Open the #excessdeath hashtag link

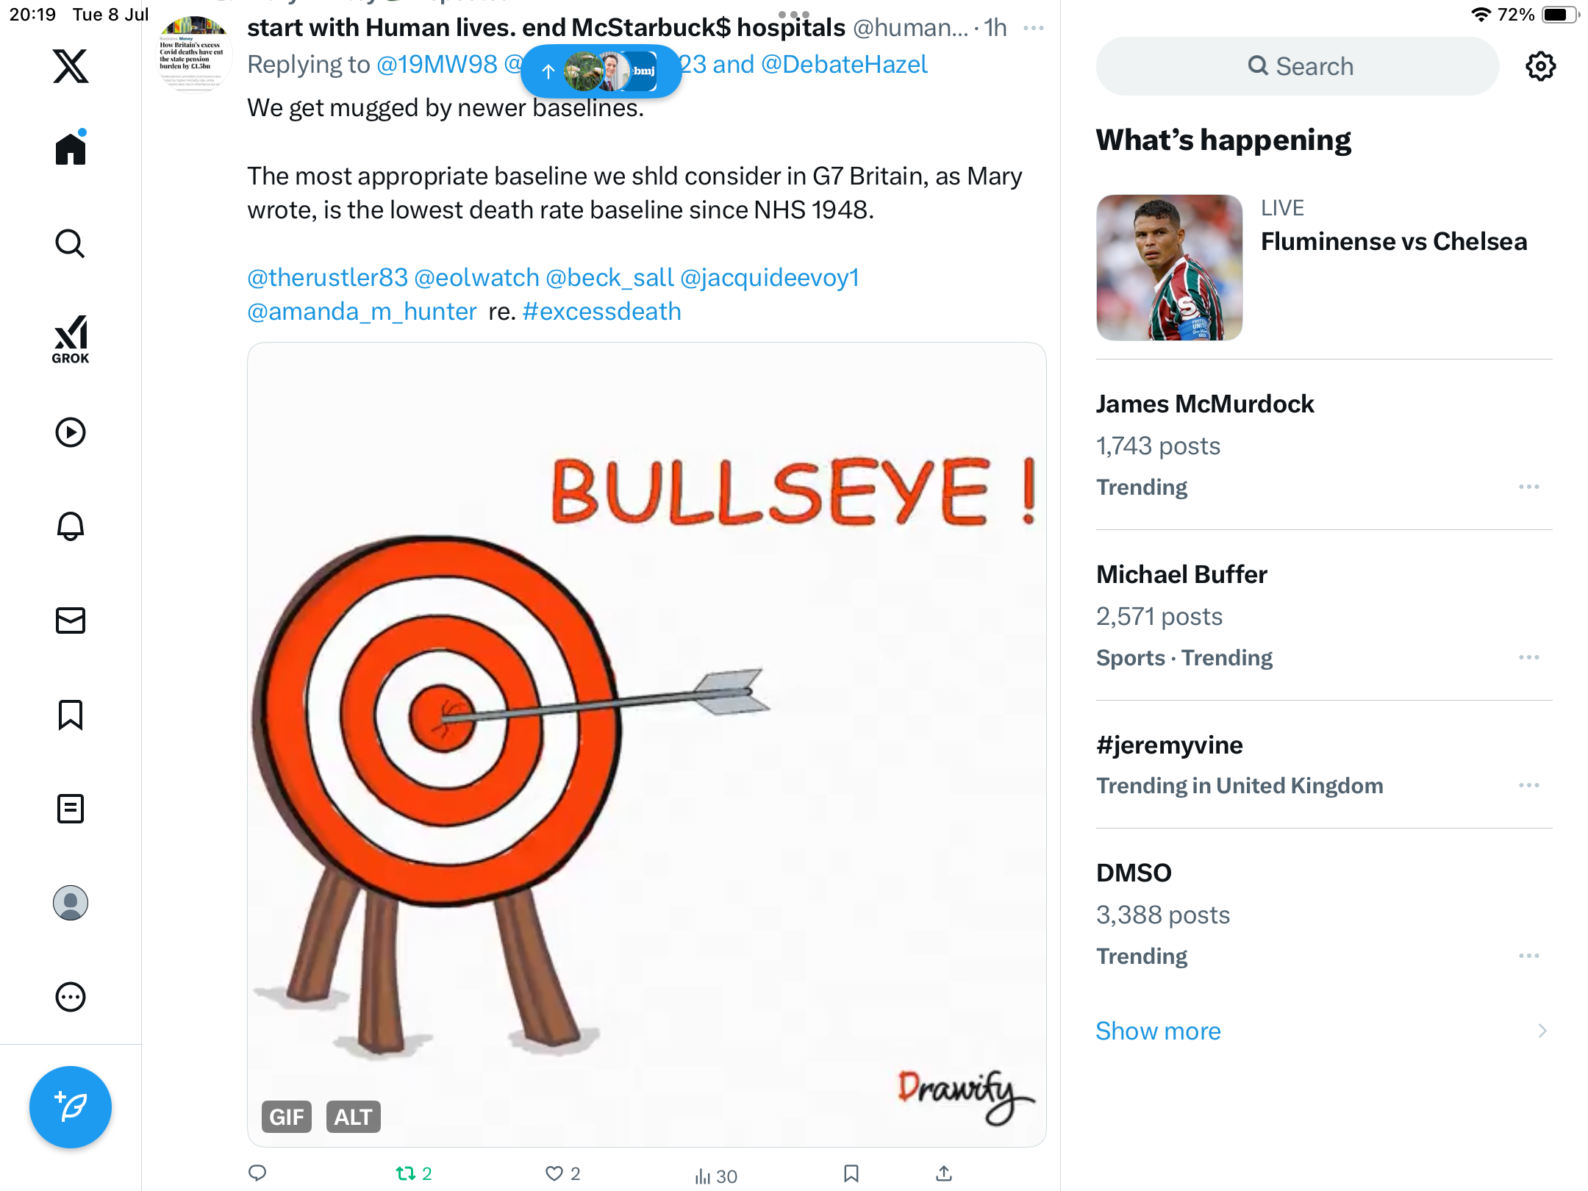(x=601, y=312)
